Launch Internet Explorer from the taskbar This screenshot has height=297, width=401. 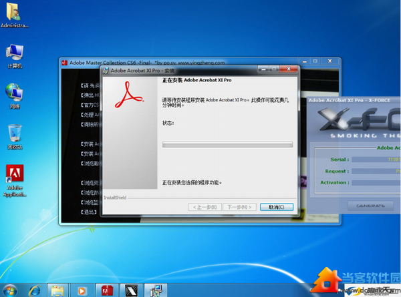pos(35,290)
